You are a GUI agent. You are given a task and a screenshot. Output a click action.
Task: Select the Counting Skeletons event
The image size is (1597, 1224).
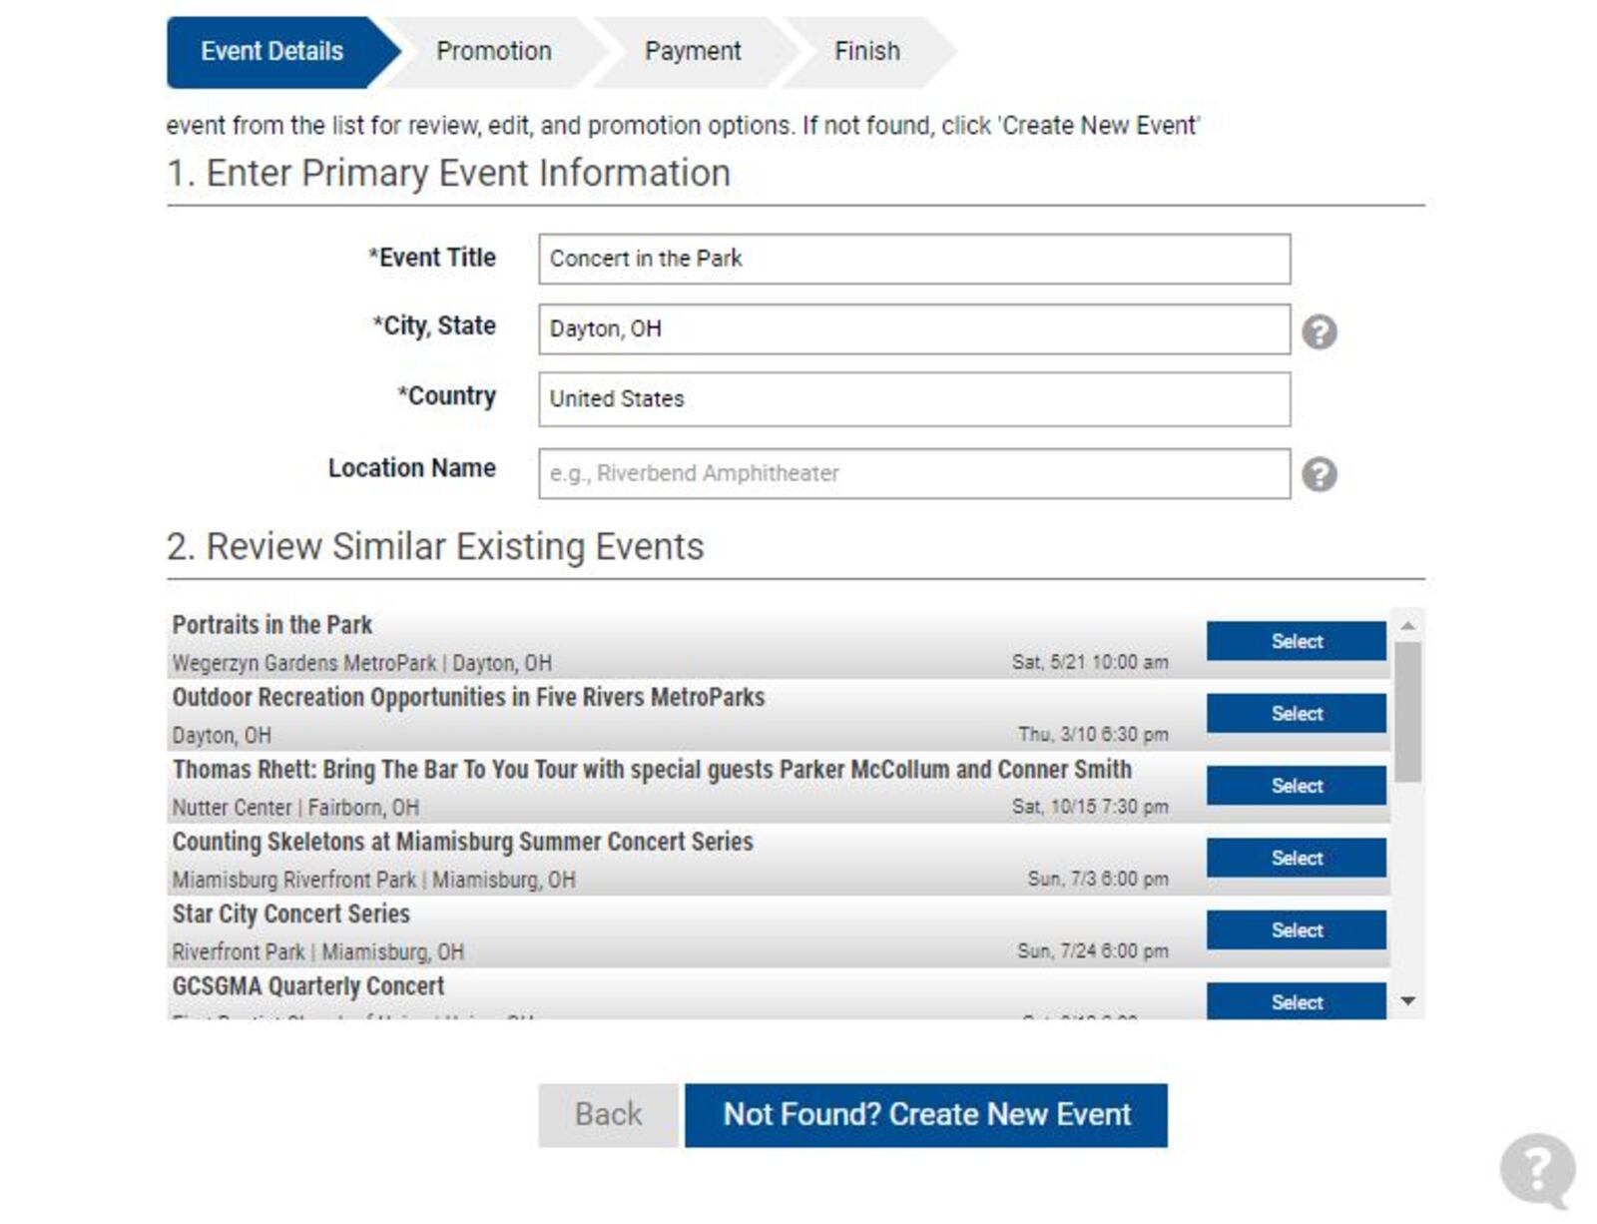[1296, 858]
